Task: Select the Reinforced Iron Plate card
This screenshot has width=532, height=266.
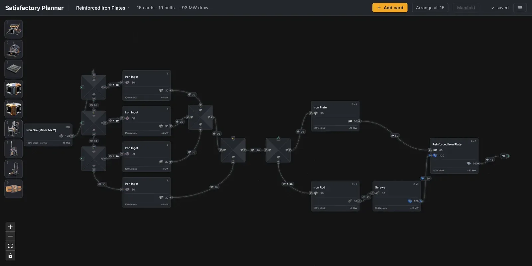Action: tap(454, 156)
